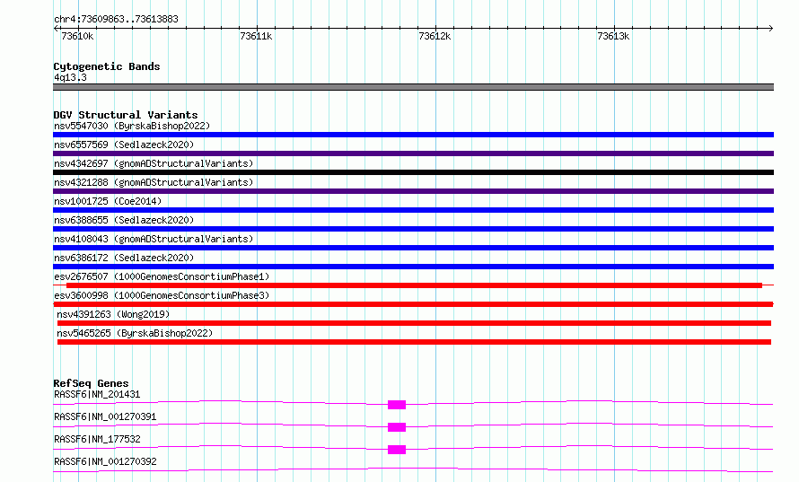Select the red bar for esv3600998
799x482 pixels.
[x=413, y=304]
